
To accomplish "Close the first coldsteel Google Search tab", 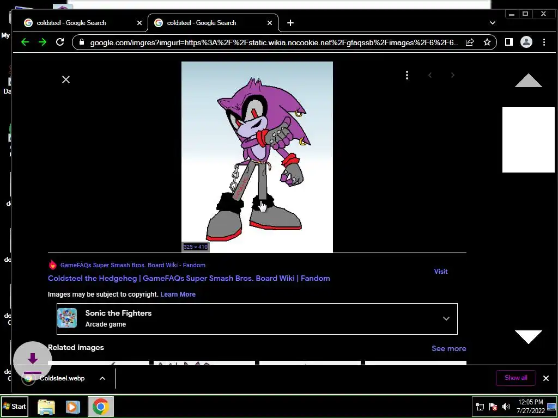I will [139, 23].
